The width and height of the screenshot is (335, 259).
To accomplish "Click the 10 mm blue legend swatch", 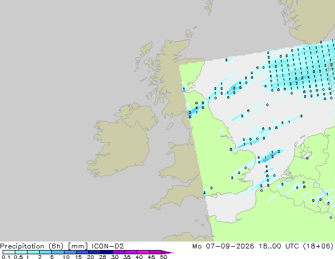I will 70,252.
